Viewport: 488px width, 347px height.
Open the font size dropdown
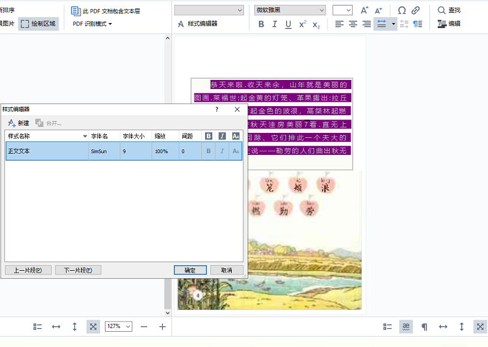click(342, 10)
